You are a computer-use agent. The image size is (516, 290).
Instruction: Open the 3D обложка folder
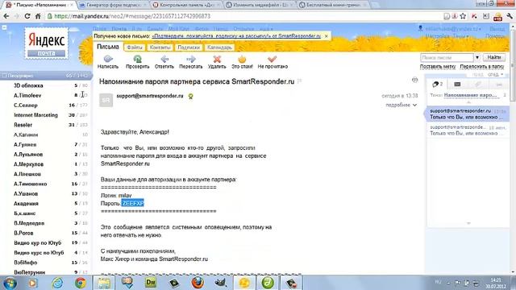pos(28,85)
